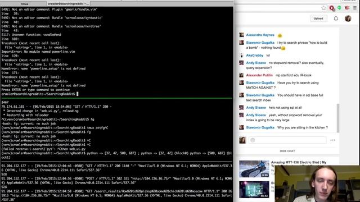The image size is (360, 202).
Task: Switch to the tmux terminal tab
Action: (x=25, y=4)
